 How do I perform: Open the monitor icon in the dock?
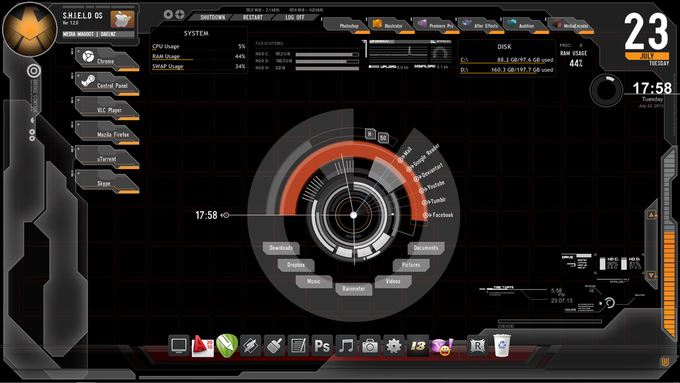(179, 346)
